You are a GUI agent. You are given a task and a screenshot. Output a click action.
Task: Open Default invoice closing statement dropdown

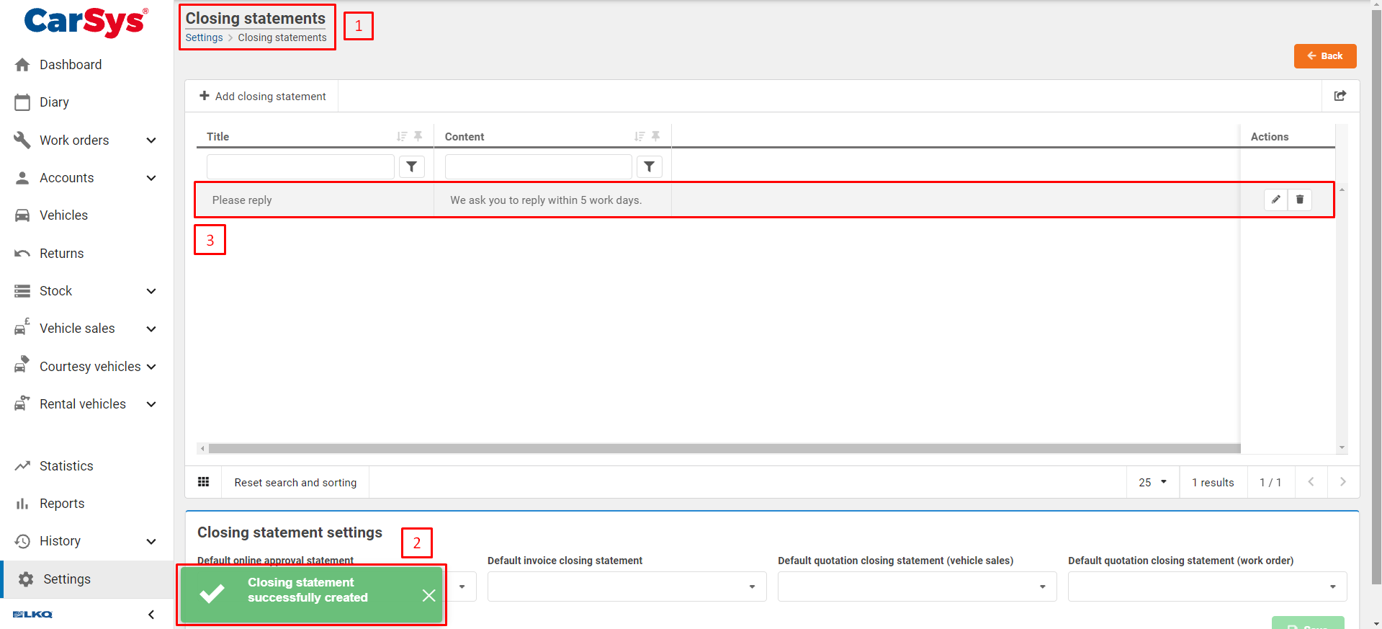click(x=627, y=586)
